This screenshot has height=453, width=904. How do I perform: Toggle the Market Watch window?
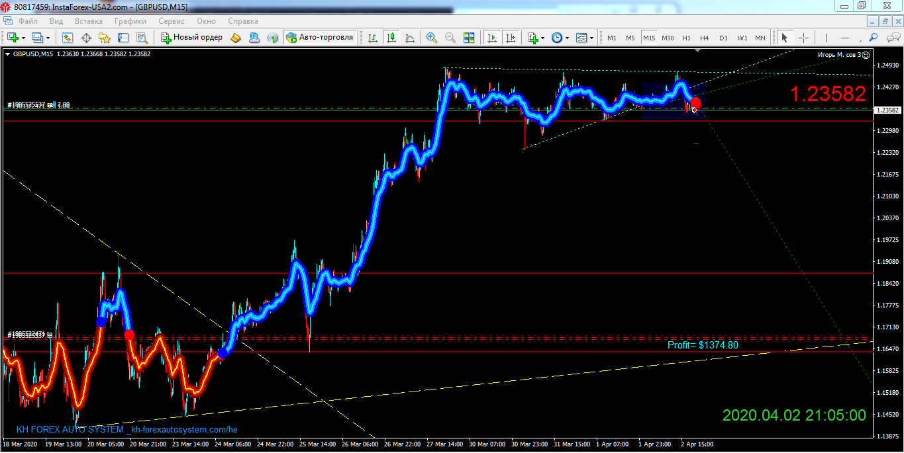tap(68, 38)
